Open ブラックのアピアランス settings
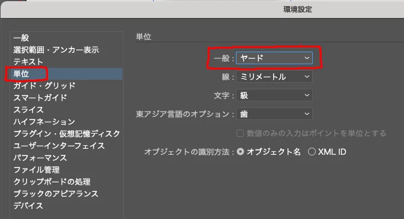 56,193
